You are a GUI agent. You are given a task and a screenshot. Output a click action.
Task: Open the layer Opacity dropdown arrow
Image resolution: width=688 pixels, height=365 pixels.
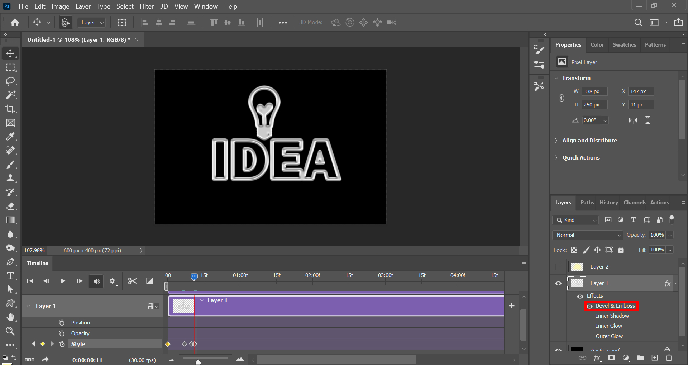(670, 235)
